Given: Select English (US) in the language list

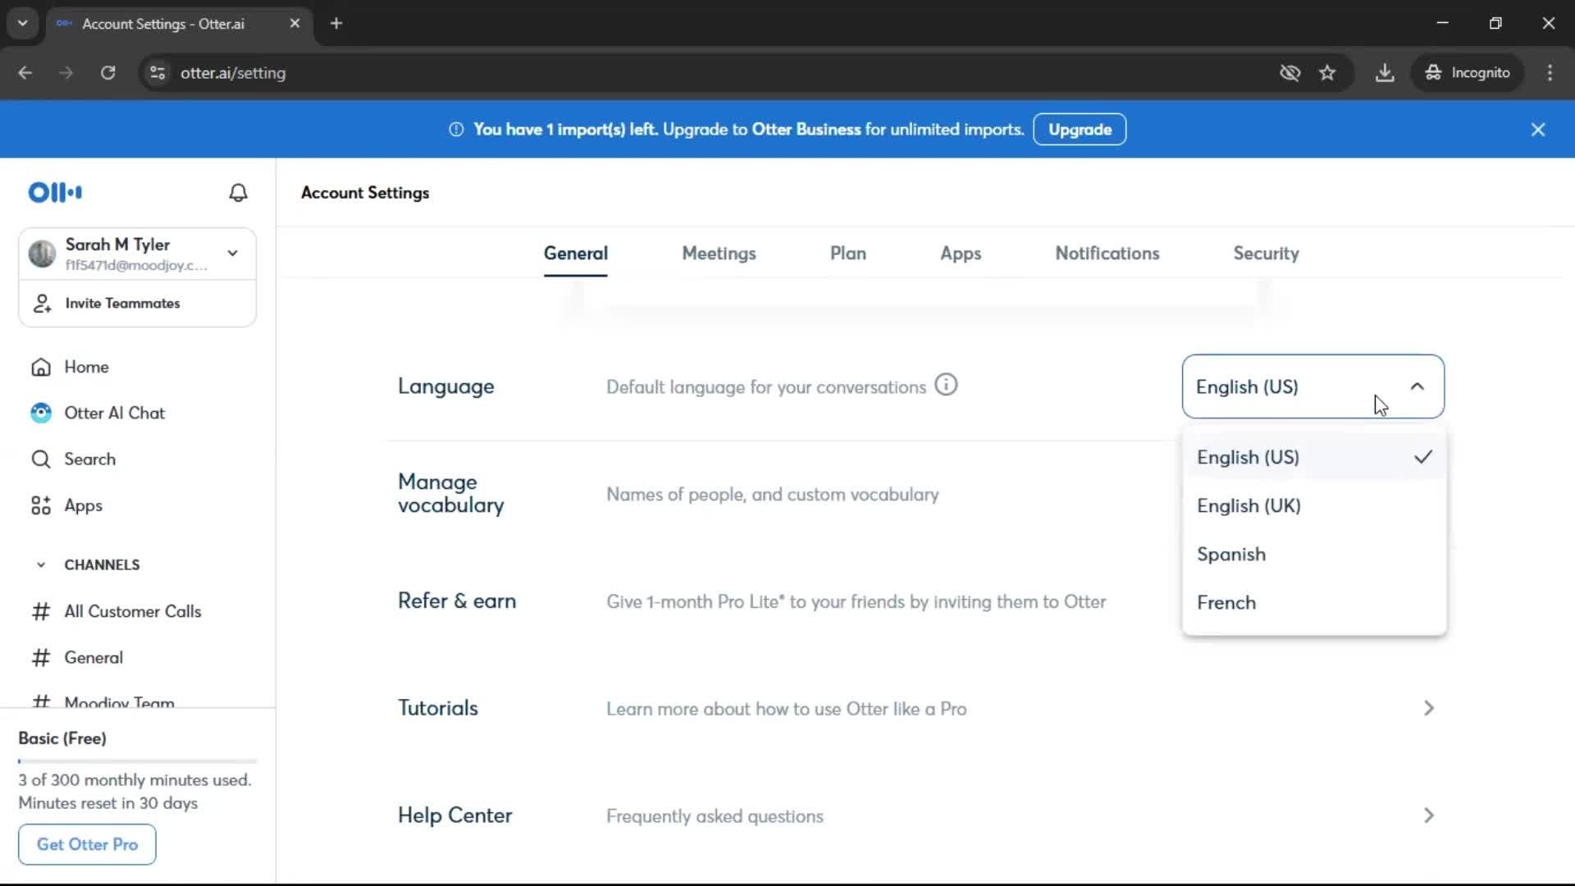Looking at the screenshot, I should point(1313,457).
